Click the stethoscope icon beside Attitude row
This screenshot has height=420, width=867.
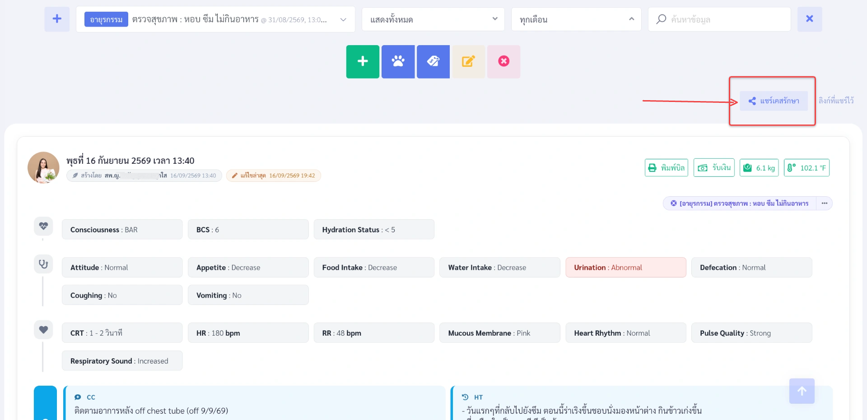tap(43, 264)
